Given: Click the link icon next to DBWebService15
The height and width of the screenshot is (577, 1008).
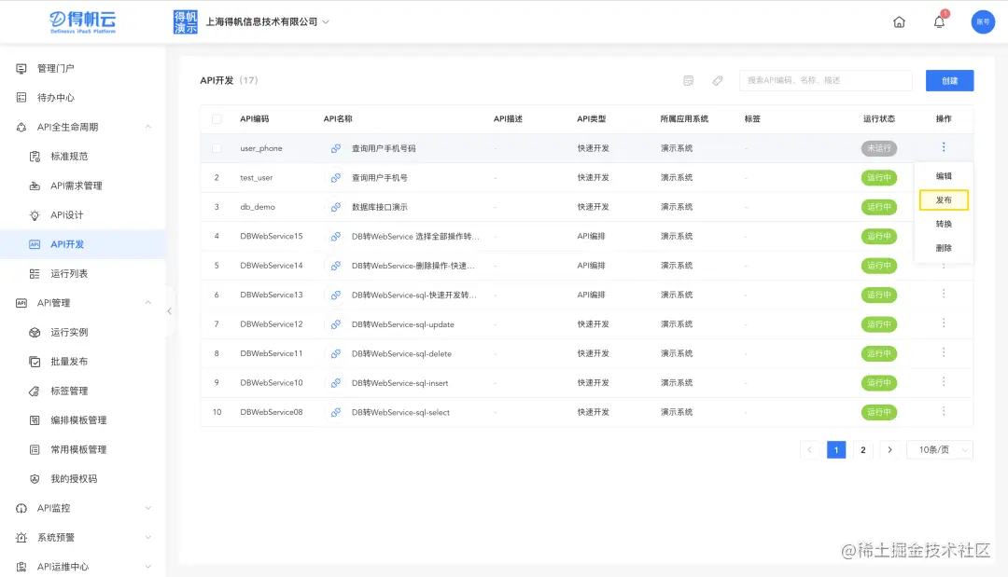Looking at the screenshot, I should [336, 236].
